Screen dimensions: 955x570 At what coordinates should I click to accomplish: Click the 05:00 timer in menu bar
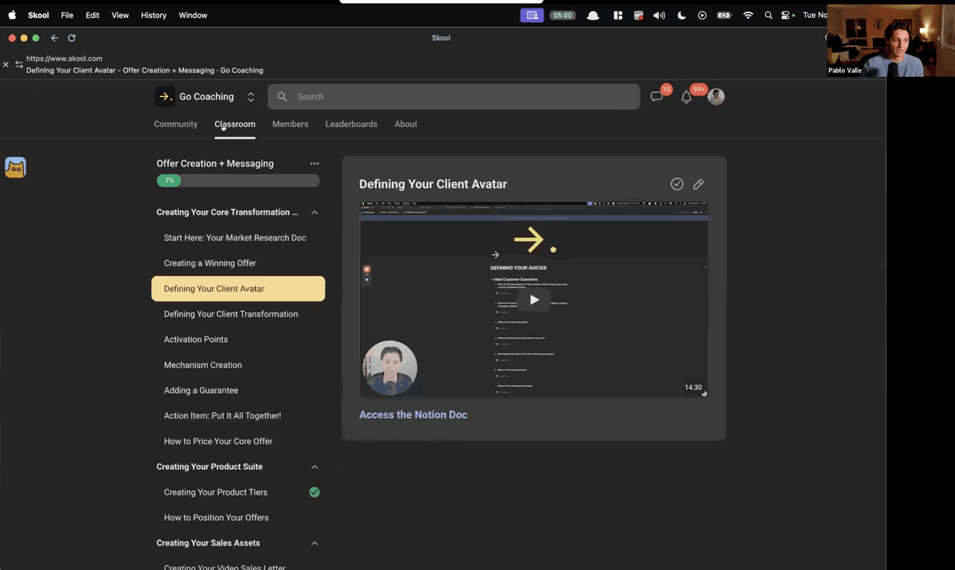tap(562, 15)
